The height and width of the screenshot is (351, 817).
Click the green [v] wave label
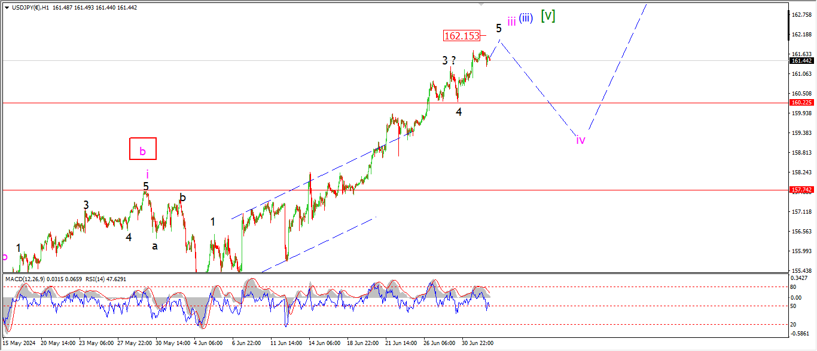pos(548,16)
